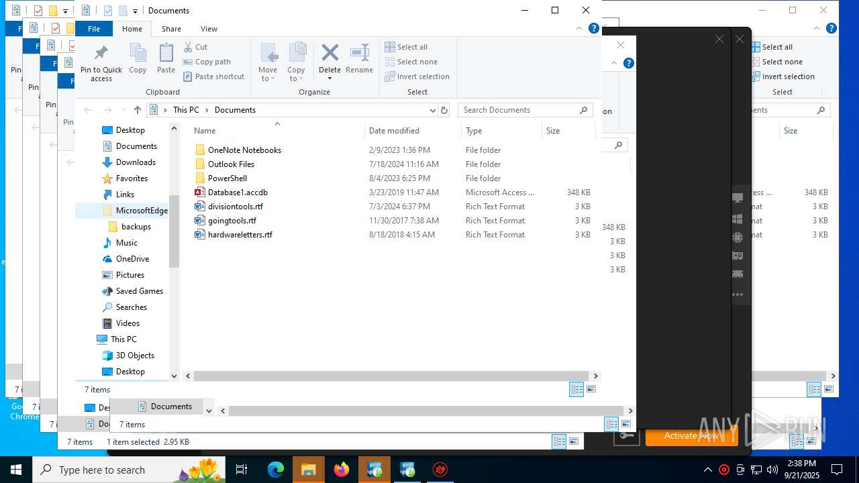Click the Rename ribbon icon
Image resolution: width=859 pixels, height=483 pixels.
[x=360, y=53]
